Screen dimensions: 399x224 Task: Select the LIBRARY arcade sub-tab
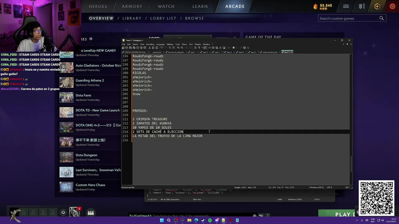(x=132, y=18)
